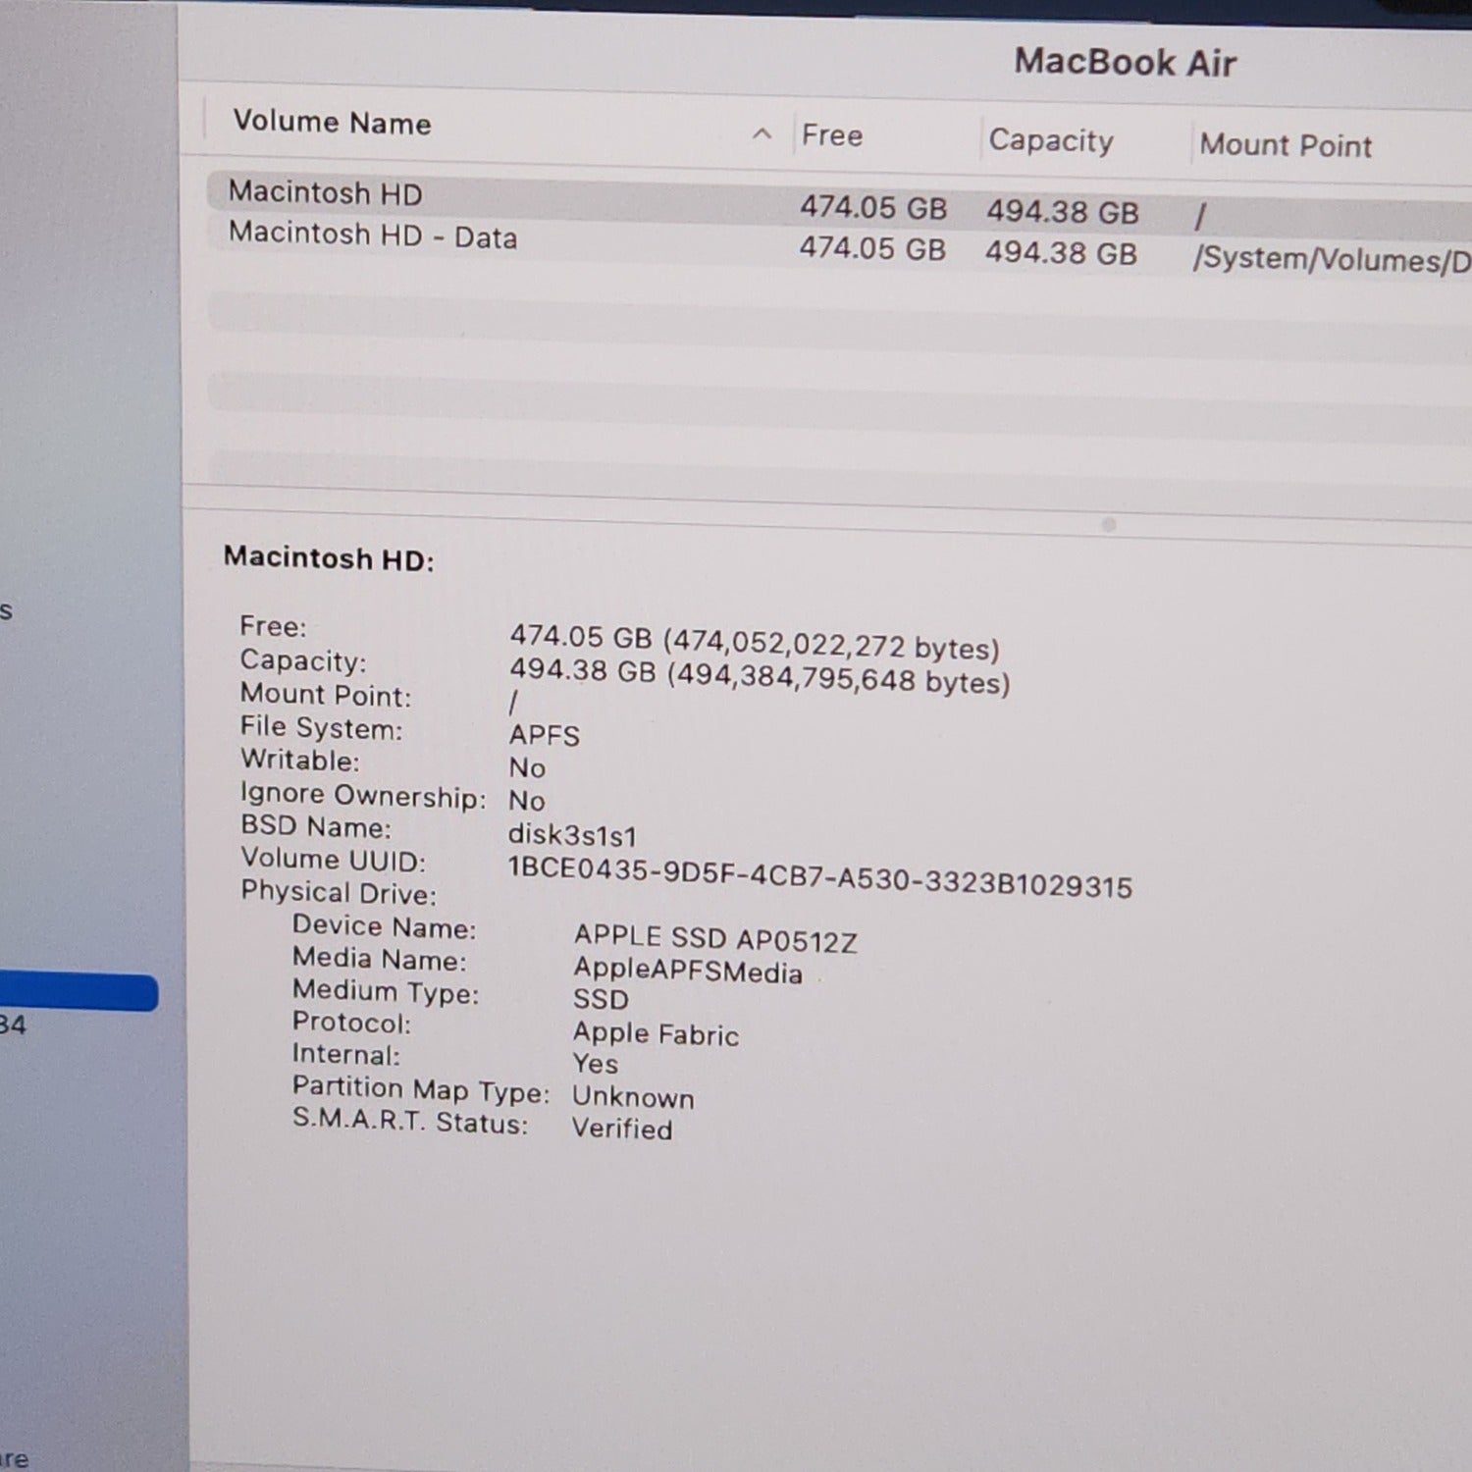Screen dimensions: 1472x1472
Task: Sort volumes by the Volume Name header
Action: click(330, 124)
